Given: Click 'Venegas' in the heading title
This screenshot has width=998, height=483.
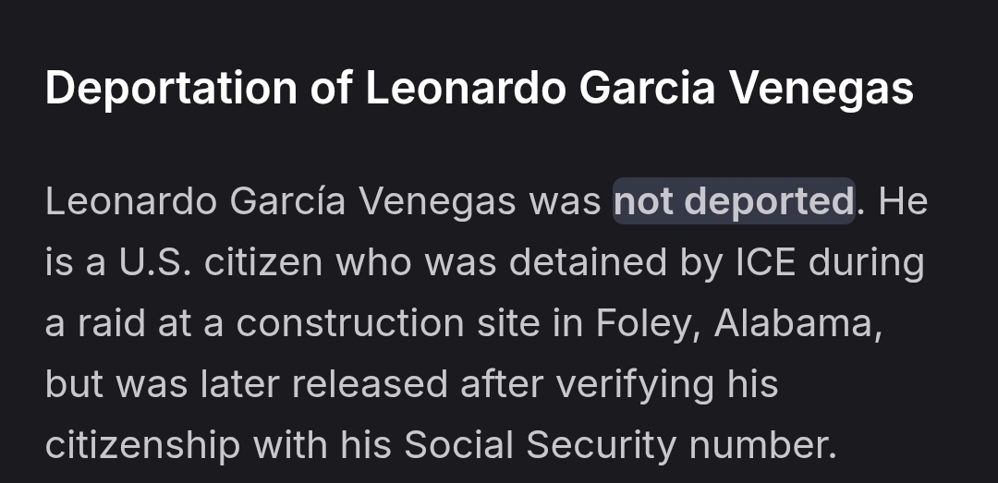Looking at the screenshot, I should coord(822,88).
